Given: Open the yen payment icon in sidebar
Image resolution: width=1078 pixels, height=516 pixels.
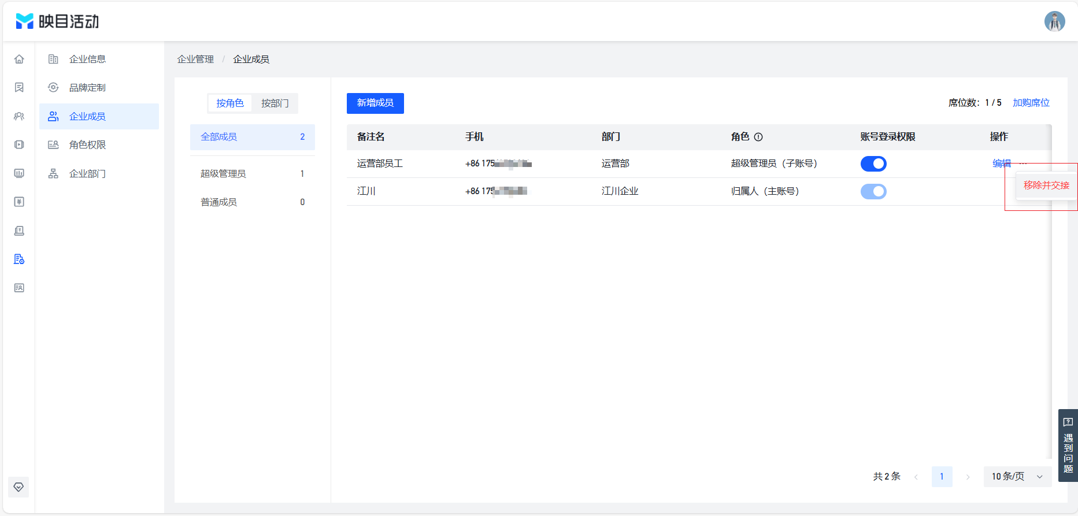Looking at the screenshot, I should 19,202.
